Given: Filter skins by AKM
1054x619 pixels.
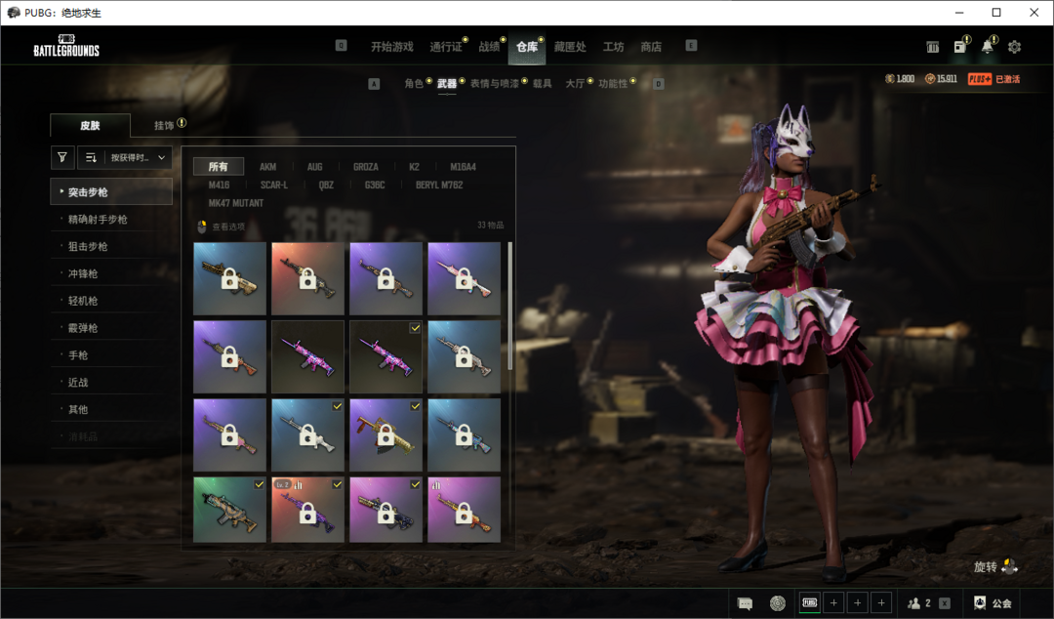Looking at the screenshot, I should [x=267, y=167].
